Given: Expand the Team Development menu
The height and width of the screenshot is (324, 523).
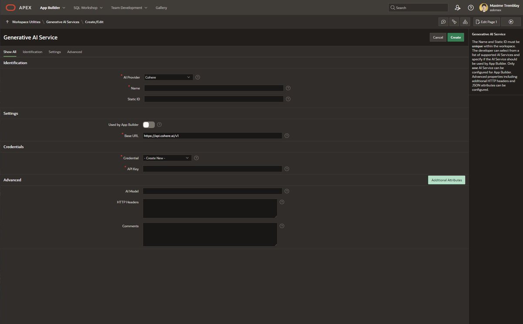Looking at the screenshot, I should pyautogui.click(x=129, y=7).
